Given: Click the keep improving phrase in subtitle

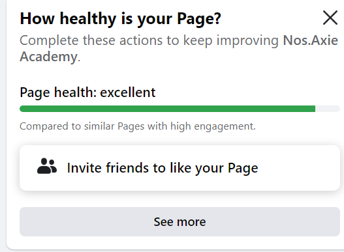Looking at the screenshot, I should click(x=231, y=41).
